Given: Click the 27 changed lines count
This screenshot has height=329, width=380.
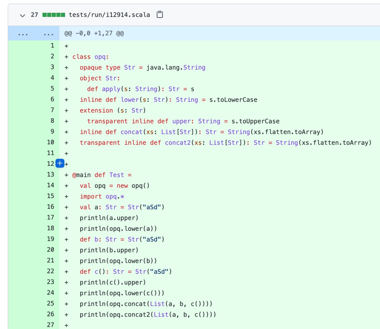Looking at the screenshot, I should pyautogui.click(x=34, y=15).
